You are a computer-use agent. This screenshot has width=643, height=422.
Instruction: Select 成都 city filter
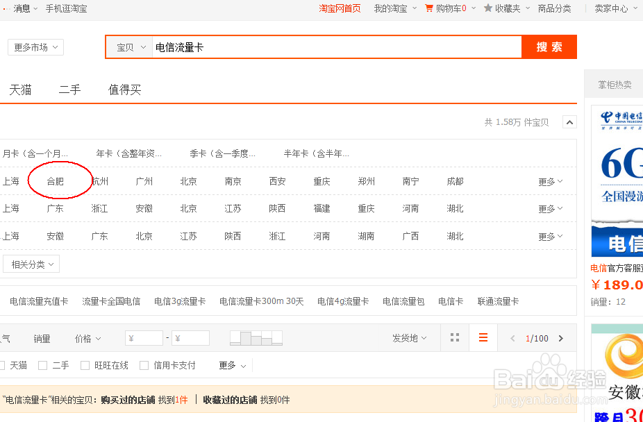(x=456, y=181)
